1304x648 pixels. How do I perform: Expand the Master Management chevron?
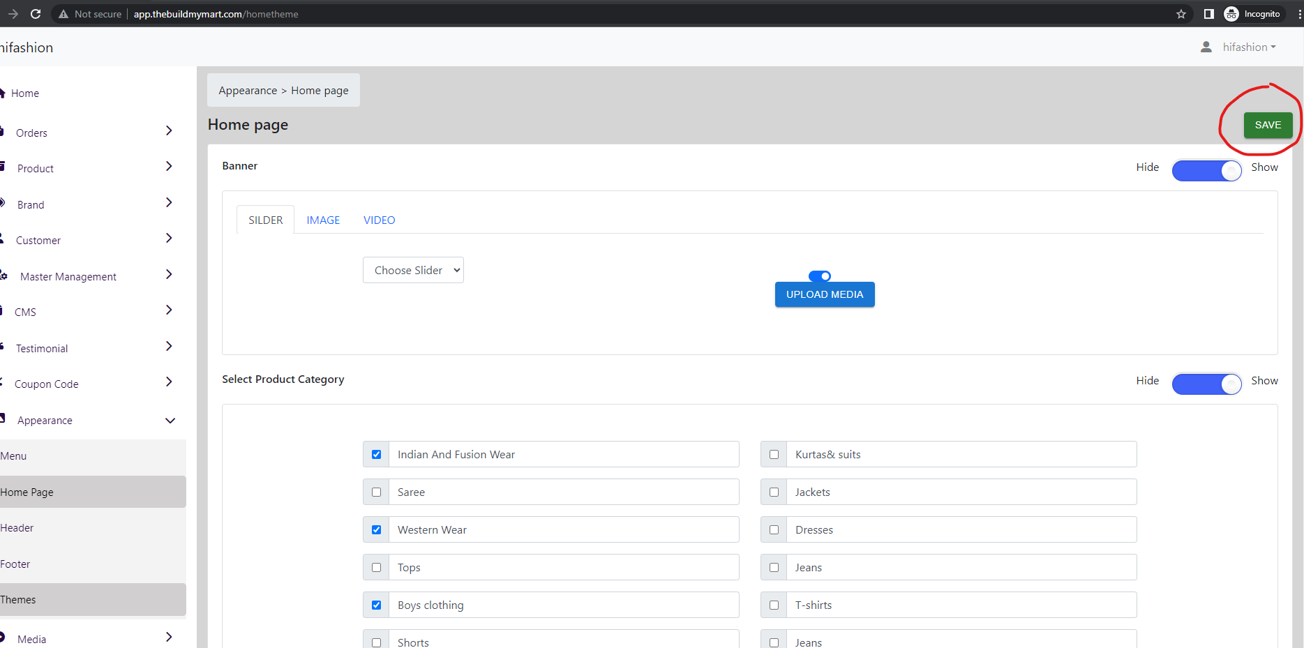tap(169, 274)
